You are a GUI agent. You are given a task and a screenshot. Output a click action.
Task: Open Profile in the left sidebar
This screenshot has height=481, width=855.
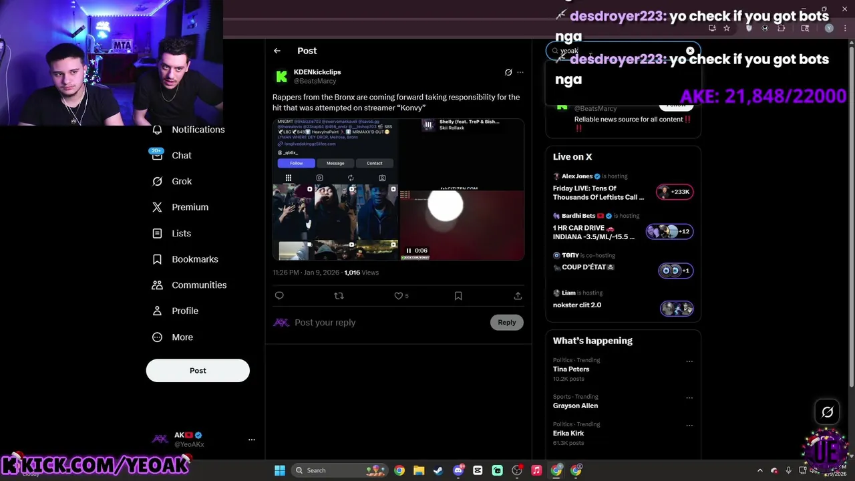(175, 311)
